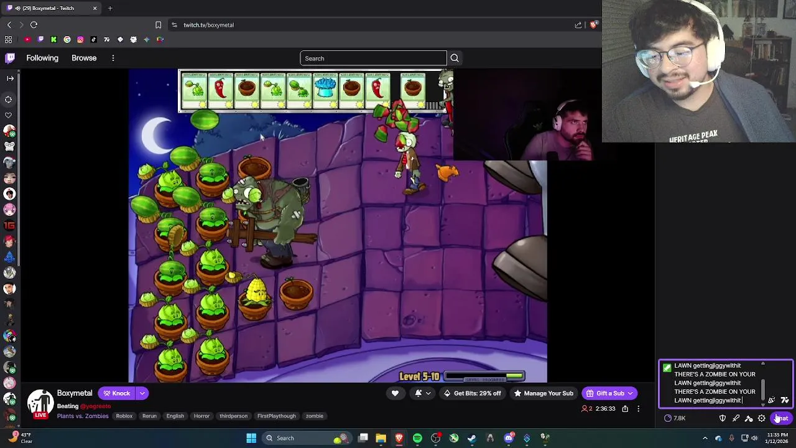Click the sword mod tools icon
This screenshot has height=448, width=796.
click(x=736, y=418)
